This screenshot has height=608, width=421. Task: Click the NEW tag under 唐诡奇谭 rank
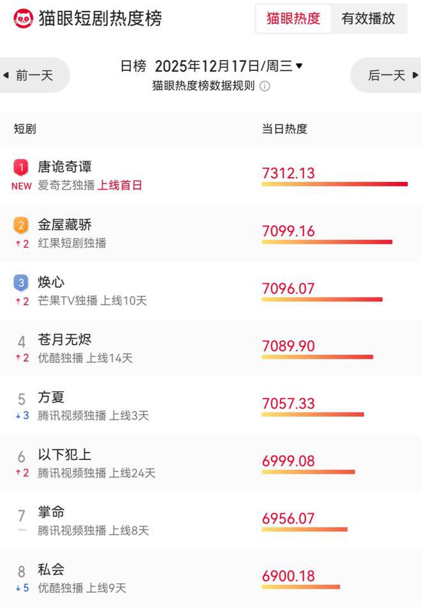(21, 186)
